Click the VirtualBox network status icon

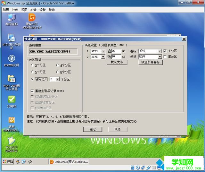[143, 168]
